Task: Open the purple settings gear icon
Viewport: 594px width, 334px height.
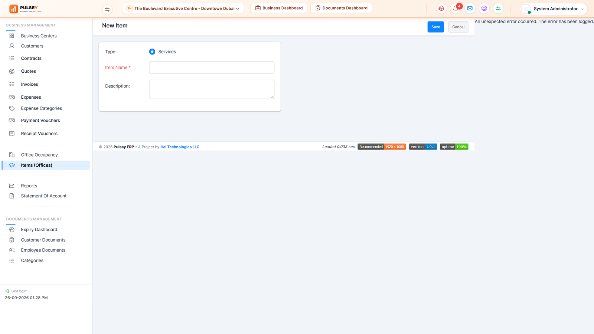Action: coord(484,9)
